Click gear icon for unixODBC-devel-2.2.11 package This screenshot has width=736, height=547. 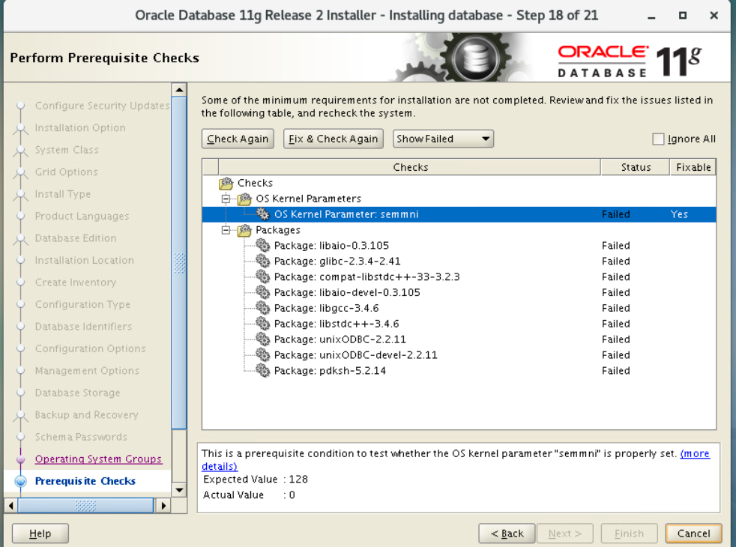pos(263,355)
